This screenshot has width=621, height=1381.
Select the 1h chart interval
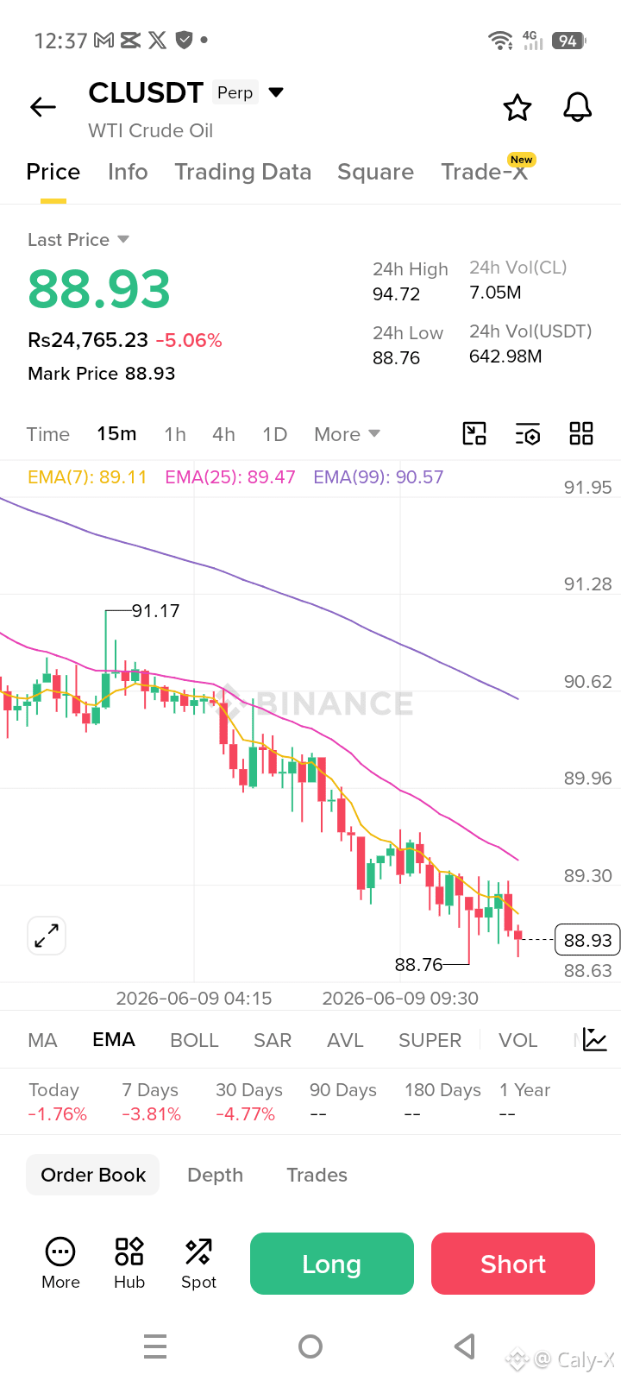(175, 434)
